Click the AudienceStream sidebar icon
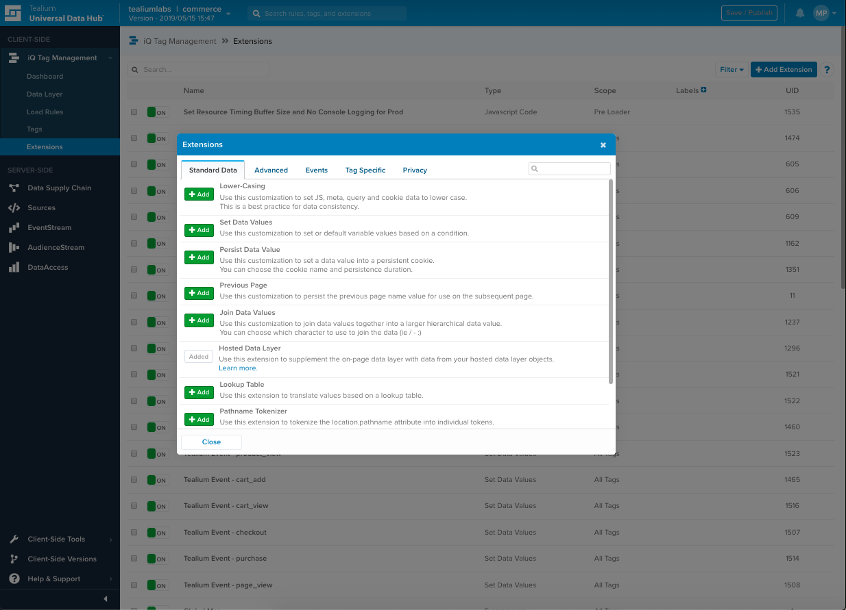Image resolution: width=846 pixels, height=610 pixels. click(x=14, y=248)
